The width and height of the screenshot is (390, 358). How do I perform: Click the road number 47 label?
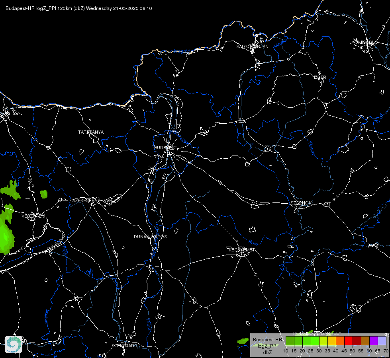coord(369,301)
